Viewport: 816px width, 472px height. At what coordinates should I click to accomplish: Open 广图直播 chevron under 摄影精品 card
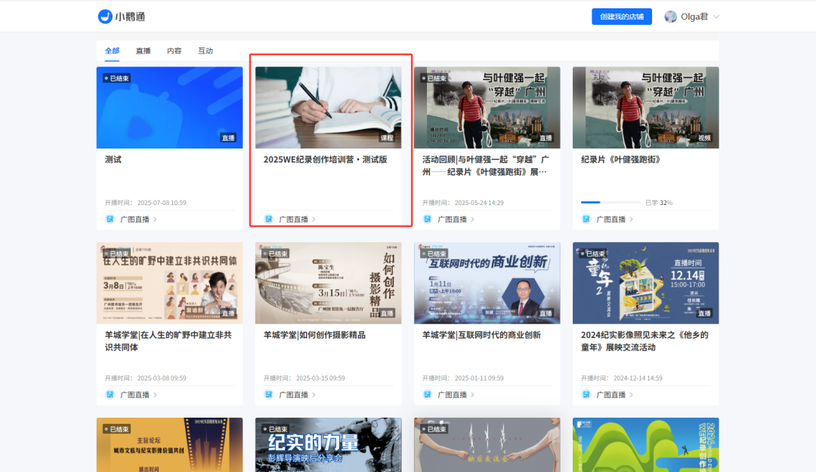(314, 394)
